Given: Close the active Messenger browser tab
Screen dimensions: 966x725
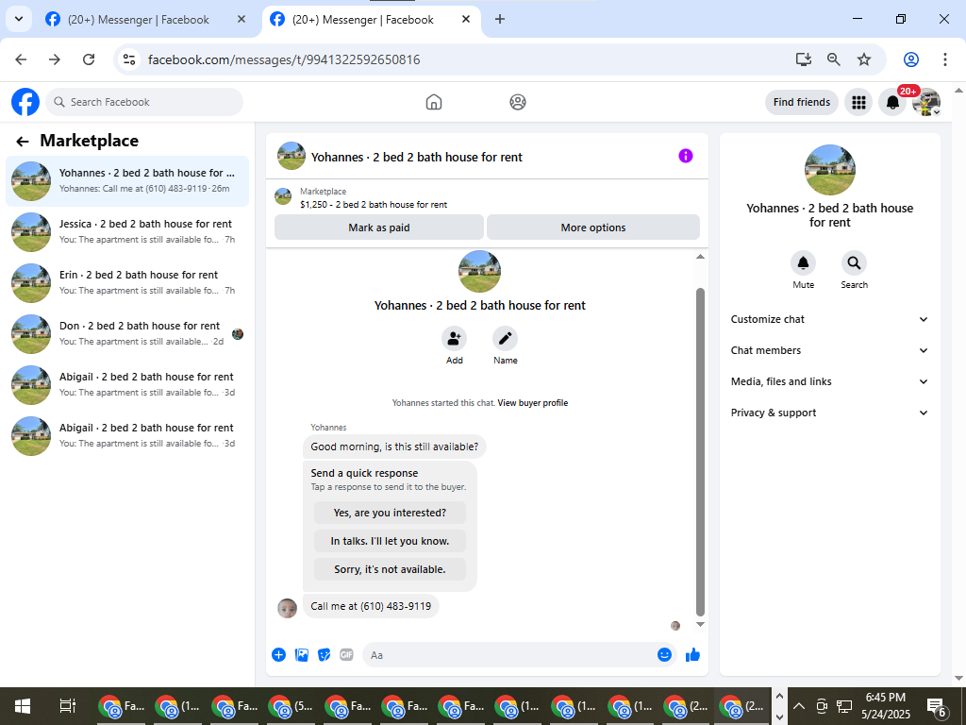Looking at the screenshot, I should (466, 19).
